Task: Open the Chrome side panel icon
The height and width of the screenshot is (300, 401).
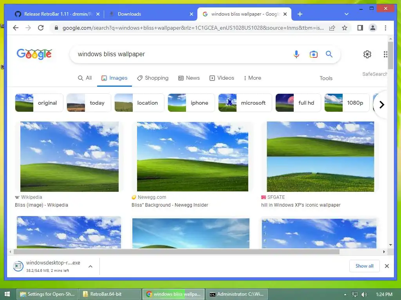Action: (360, 28)
